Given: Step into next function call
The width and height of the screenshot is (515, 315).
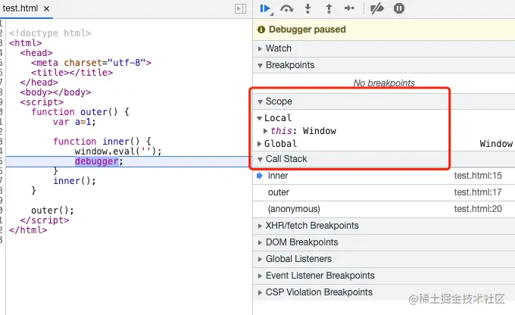Looking at the screenshot, I should click(x=307, y=8).
